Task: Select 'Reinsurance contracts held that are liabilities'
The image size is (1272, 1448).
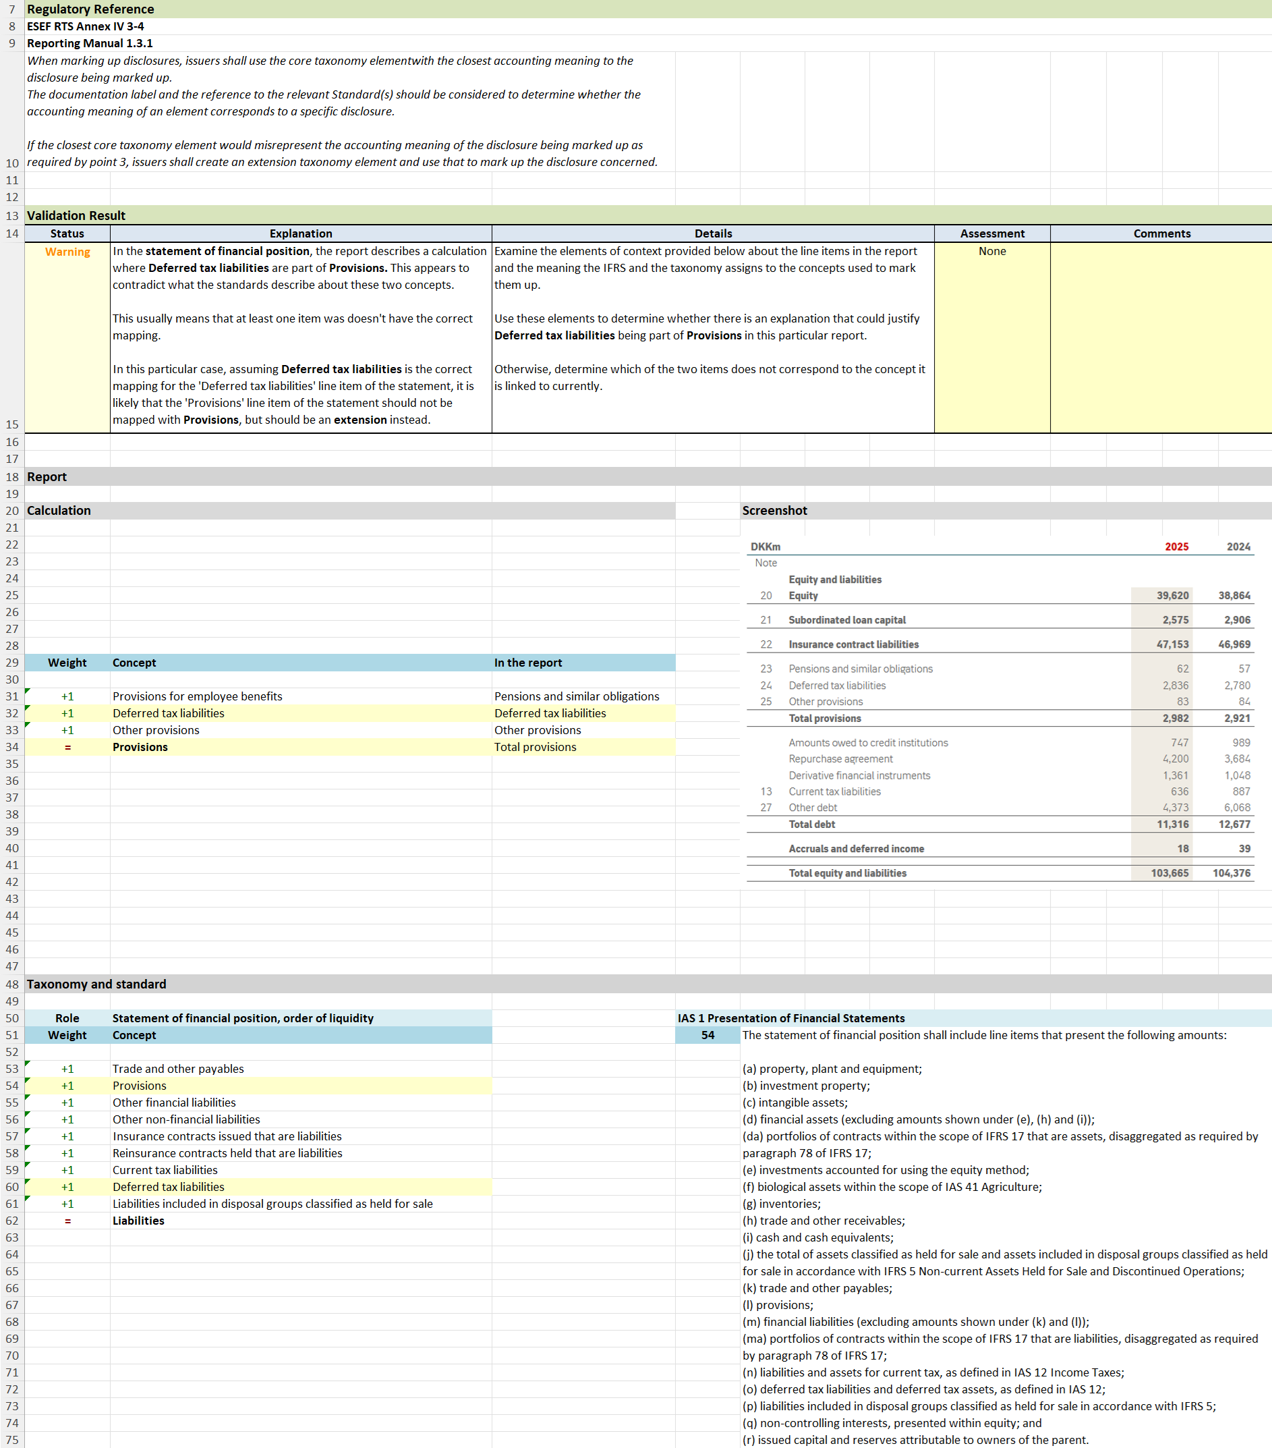Action: point(301,1153)
